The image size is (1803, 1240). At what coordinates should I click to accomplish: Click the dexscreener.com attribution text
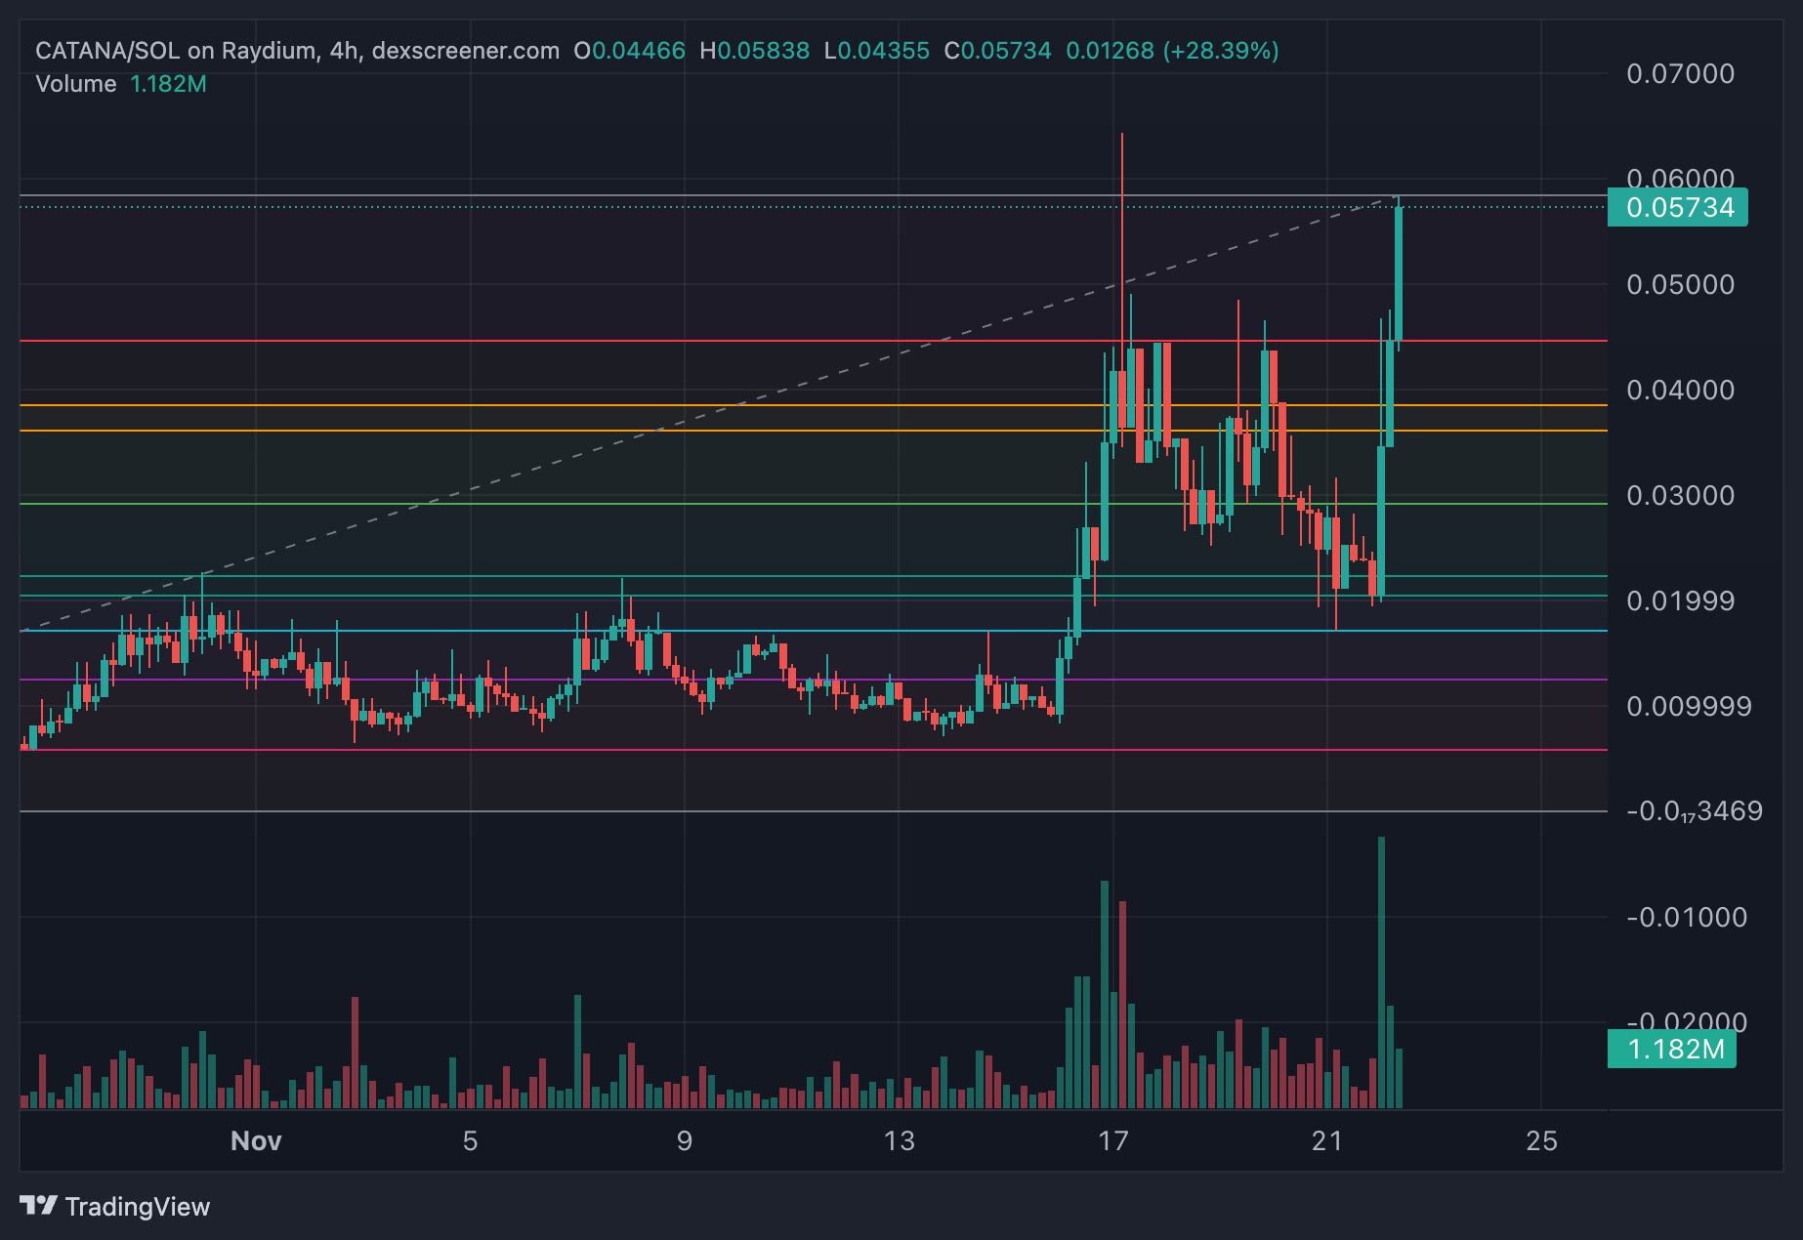point(469,51)
